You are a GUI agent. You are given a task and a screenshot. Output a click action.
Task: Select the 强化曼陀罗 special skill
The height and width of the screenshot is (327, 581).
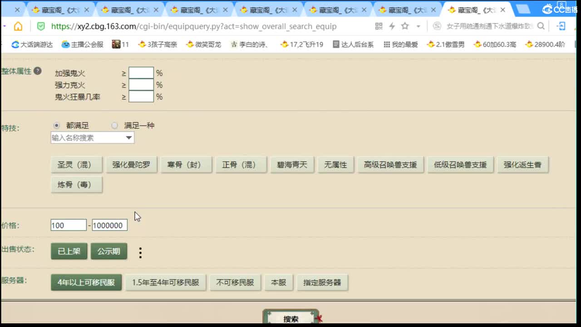[x=132, y=164]
